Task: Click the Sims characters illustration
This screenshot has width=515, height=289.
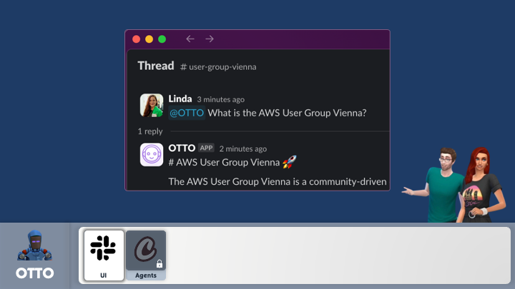Action: click(455, 185)
